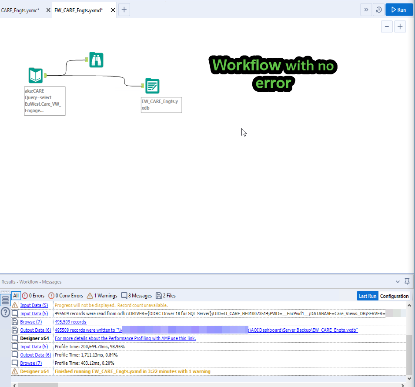
Task: Open a new workflow tab
Action: (124, 9)
